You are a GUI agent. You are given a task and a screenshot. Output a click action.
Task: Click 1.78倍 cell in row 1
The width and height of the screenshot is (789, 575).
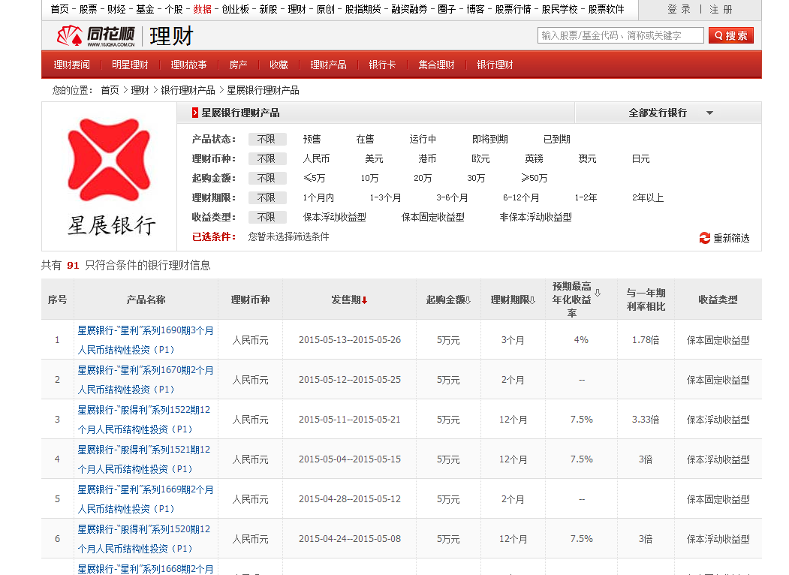point(646,340)
